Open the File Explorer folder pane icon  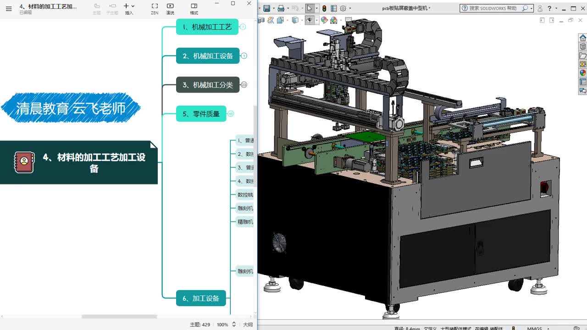tap(583, 55)
